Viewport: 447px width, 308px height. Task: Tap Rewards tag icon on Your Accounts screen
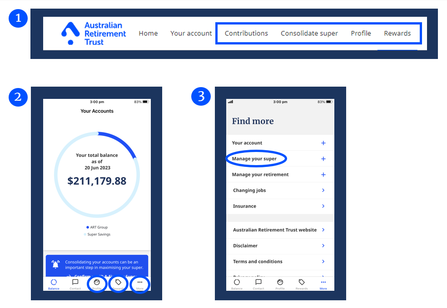coord(118,282)
